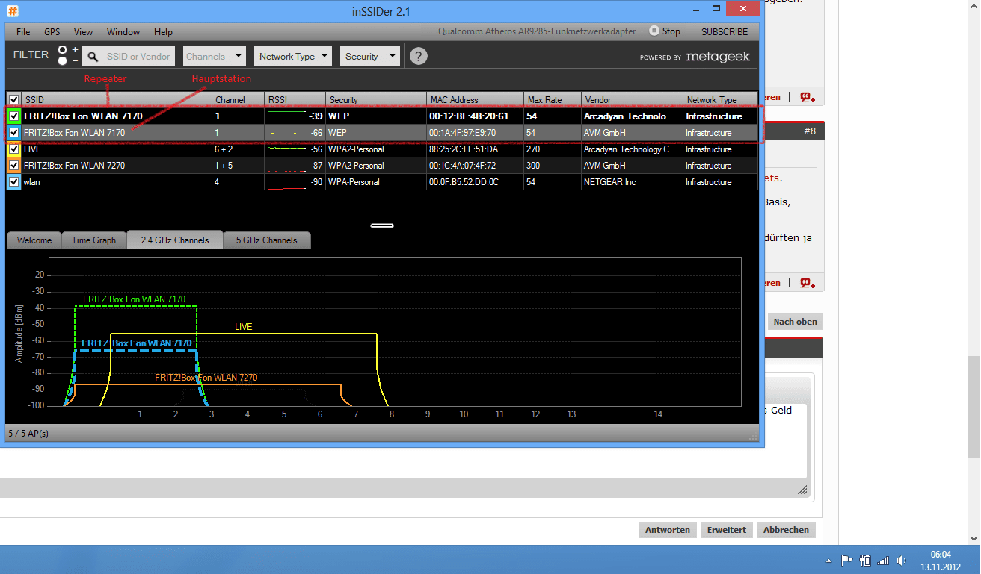This screenshot has width=981, height=574.
Task: Click the Antworten button in forum
Action: pos(668,530)
